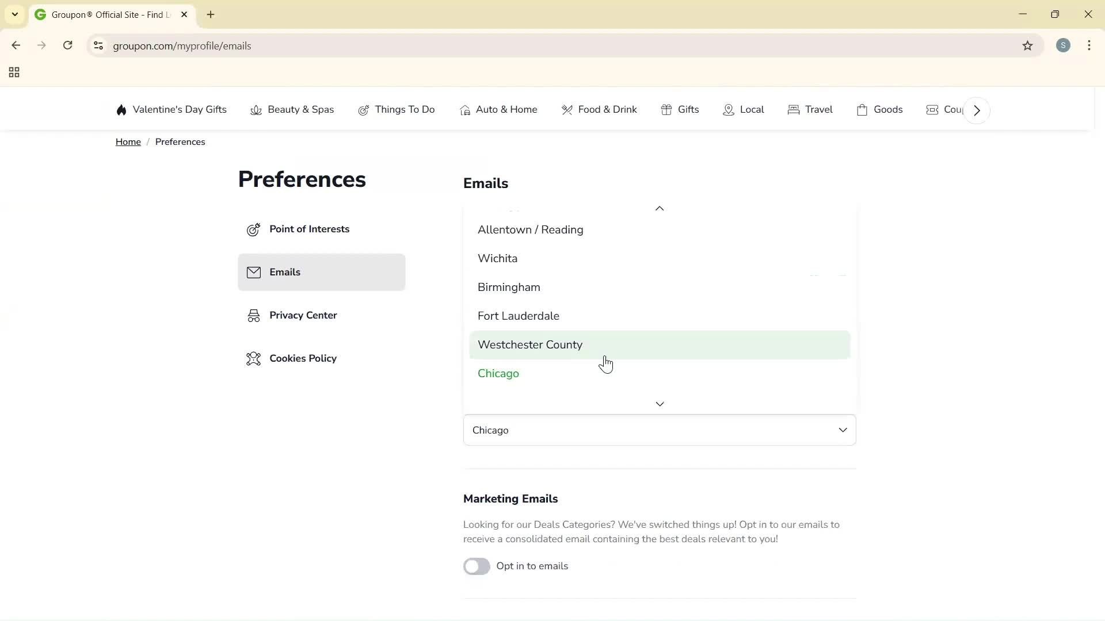Select the Goods shopping bag icon

click(x=863, y=110)
